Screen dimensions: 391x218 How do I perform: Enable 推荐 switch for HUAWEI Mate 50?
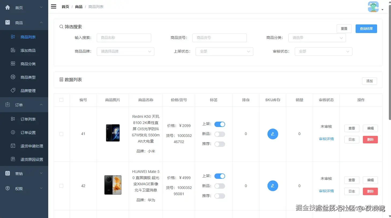[220, 196]
